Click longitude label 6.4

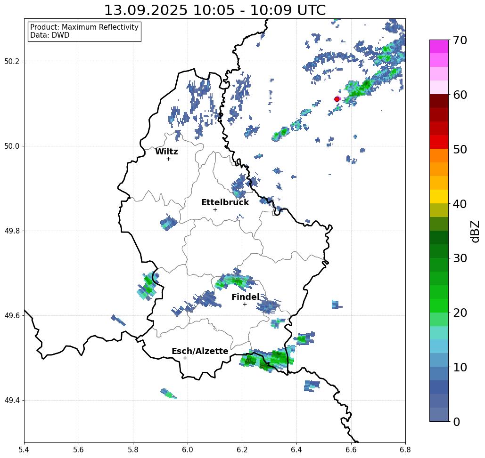[x=296, y=450]
